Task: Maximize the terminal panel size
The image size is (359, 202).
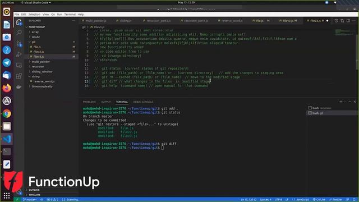Action: [349, 102]
